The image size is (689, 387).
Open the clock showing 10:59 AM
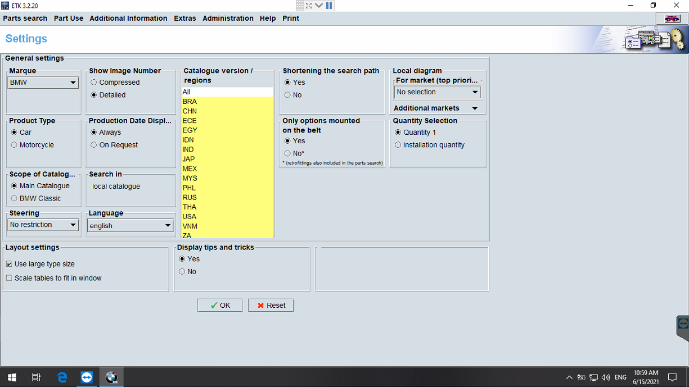click(x=645, y=377)
